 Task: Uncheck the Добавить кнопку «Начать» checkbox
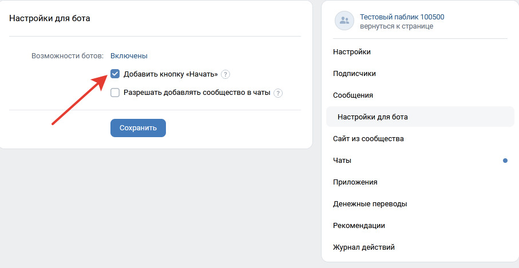(115, 74)
